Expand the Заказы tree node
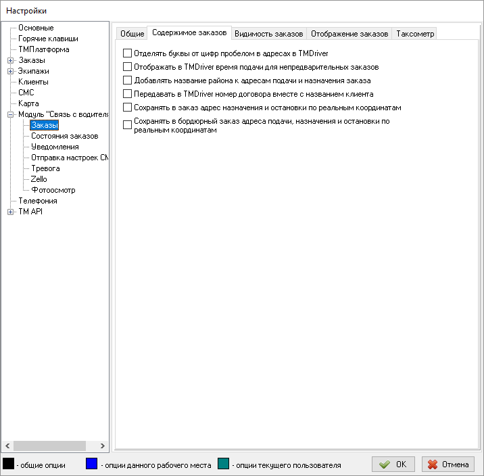The image size is (484, 476). click(x=10, y=60)
